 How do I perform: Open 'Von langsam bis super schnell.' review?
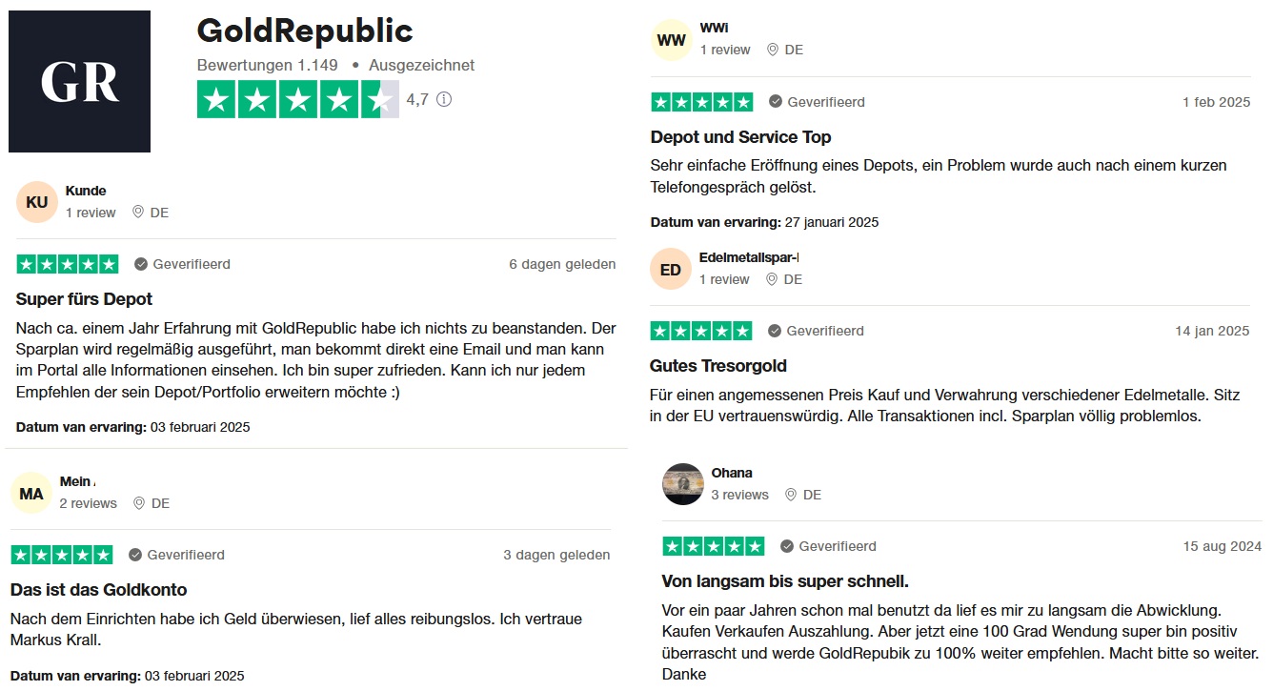784,581
